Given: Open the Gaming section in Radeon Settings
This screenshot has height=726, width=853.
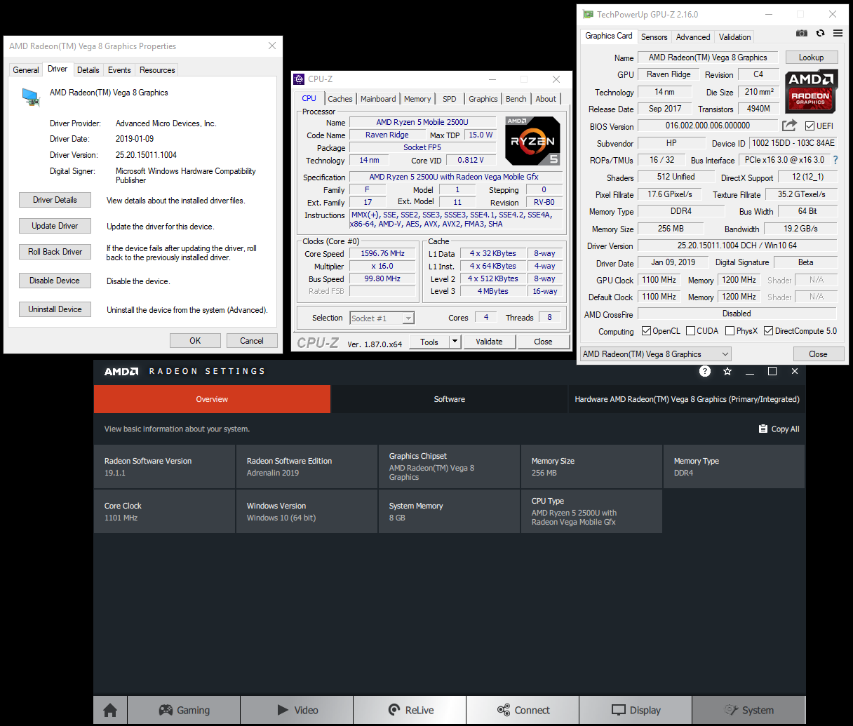Looking at the screenshot, I should 184,711.
